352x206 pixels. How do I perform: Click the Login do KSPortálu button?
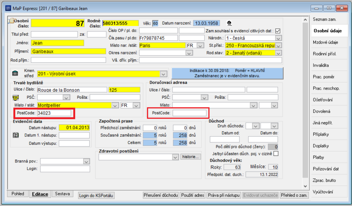(x=96, y=195)
